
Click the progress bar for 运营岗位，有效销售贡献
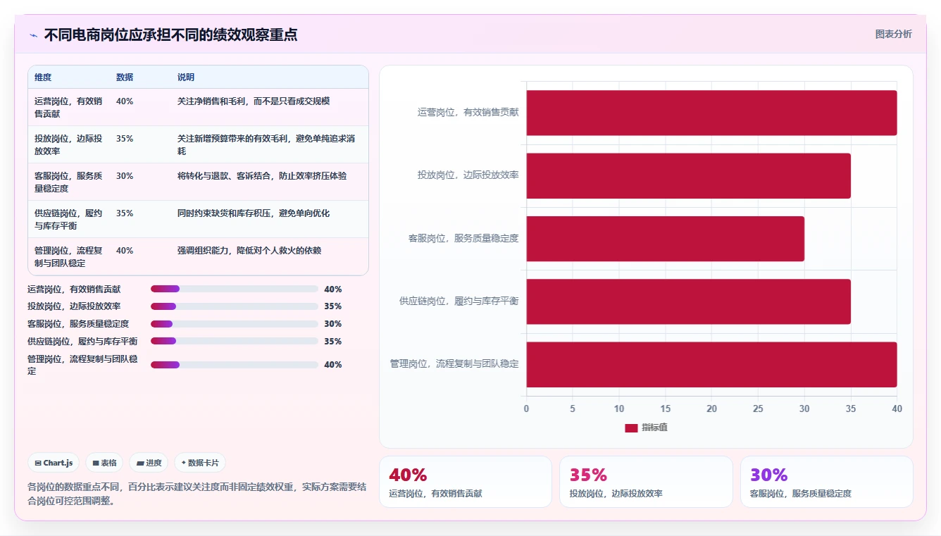(x=235, y=289)
